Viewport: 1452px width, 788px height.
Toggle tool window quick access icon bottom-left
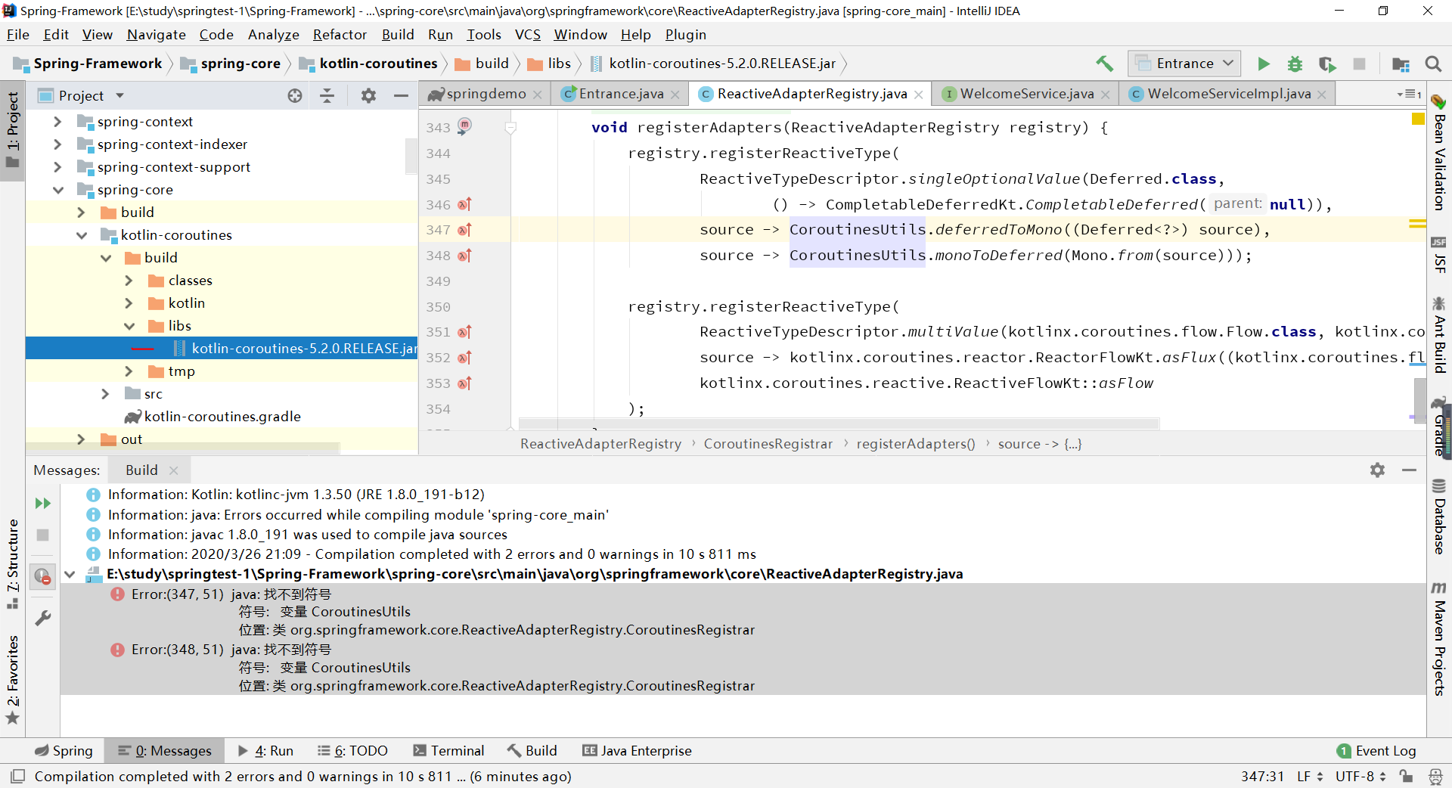(x=18, y=777)
